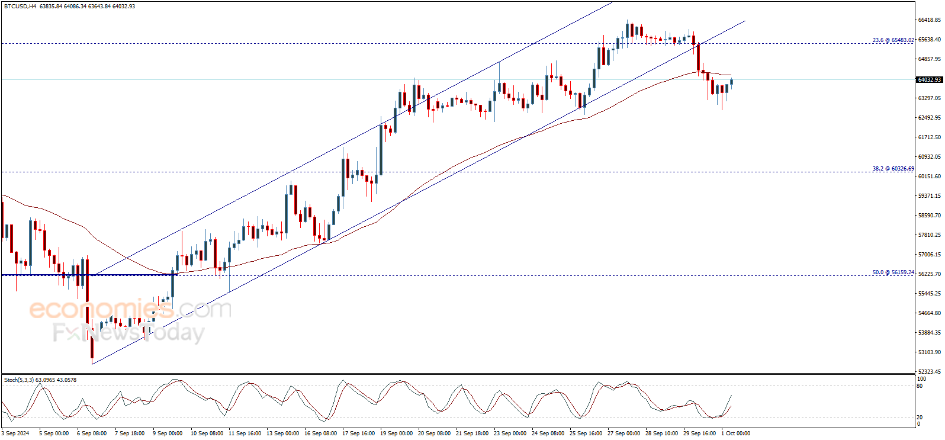This screenshot has width=945, height=440.
Task: Click the 59371.15 price axis value
Action: [x=929, y=196]
